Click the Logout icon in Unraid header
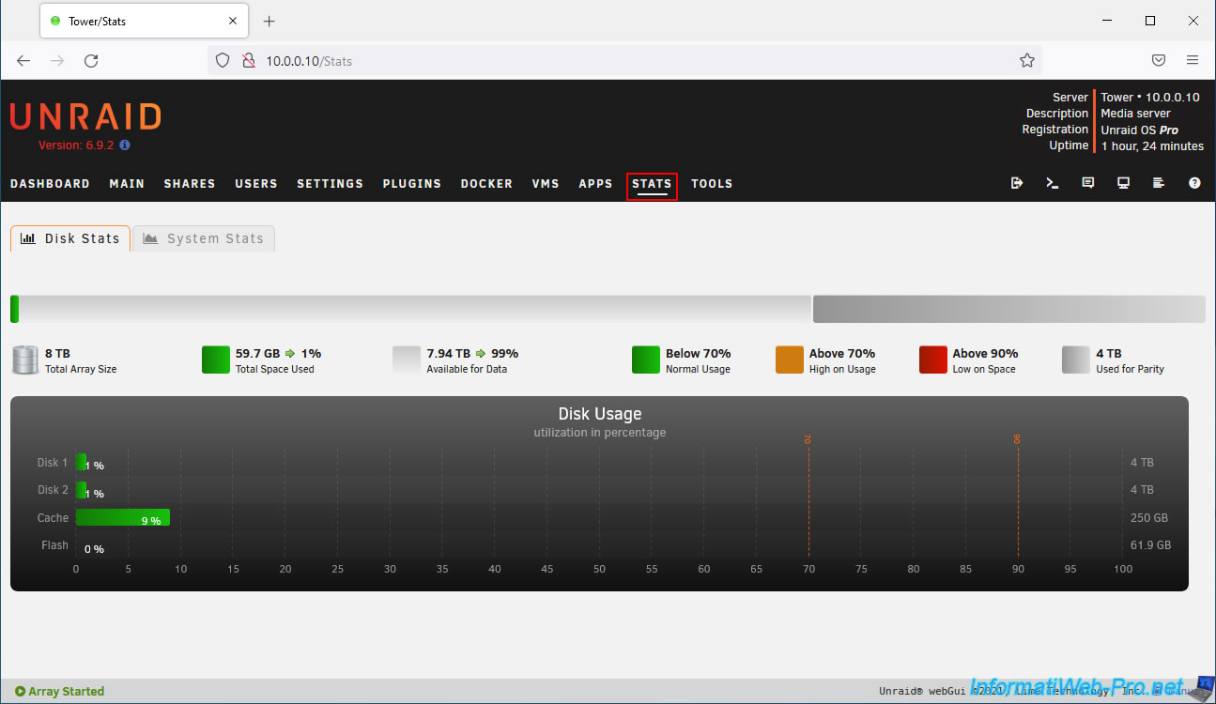 tap(1016, 183)
